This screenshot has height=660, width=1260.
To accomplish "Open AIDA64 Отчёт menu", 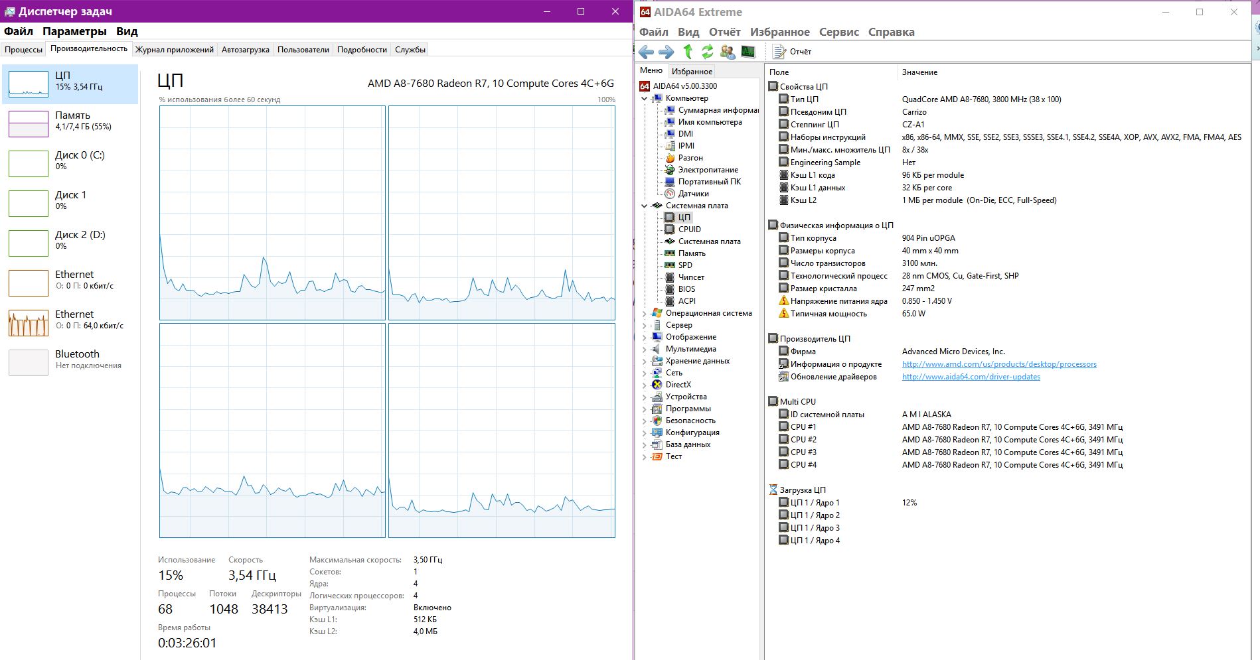I will (x=724, y=32).
